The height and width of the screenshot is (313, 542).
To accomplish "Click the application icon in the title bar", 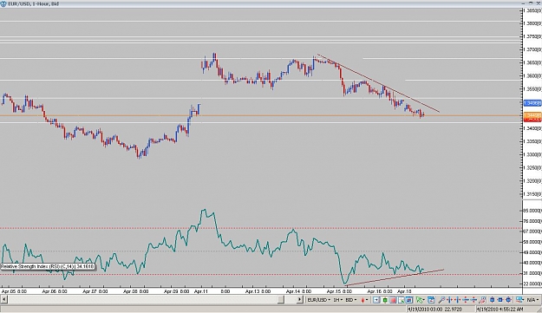I will [x=3, y=3].
